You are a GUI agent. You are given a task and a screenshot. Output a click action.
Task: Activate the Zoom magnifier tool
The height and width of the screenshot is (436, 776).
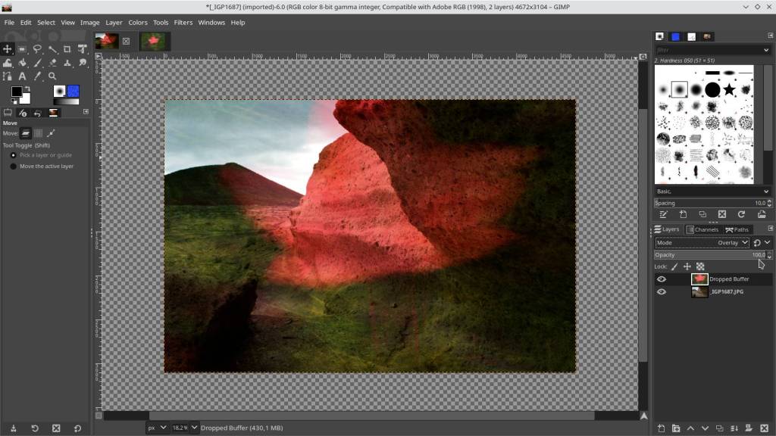[x=52, y=76]
